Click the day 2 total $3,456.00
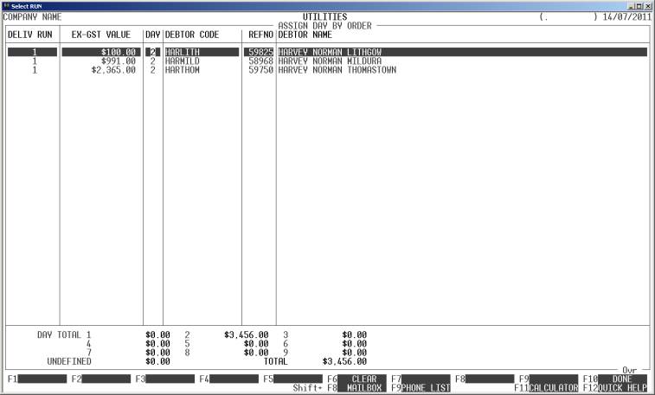Screen dimensions: 655x395 click(x=247, y=335)
